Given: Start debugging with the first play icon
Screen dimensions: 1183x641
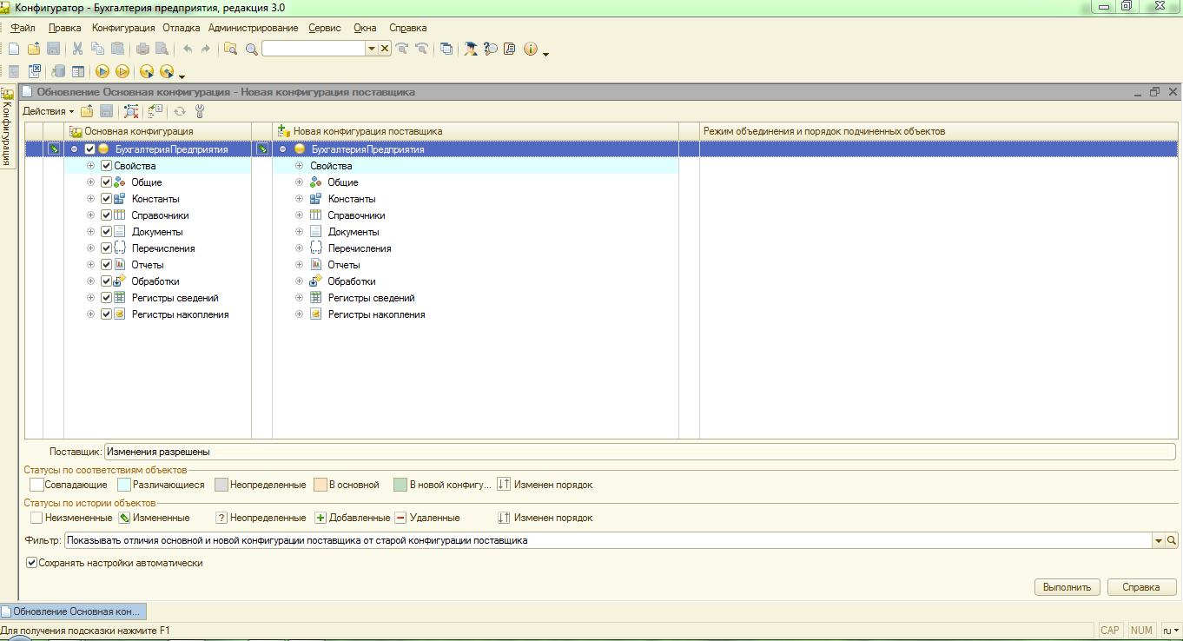Looking at the screenshot, I should [x=102, y=71].
